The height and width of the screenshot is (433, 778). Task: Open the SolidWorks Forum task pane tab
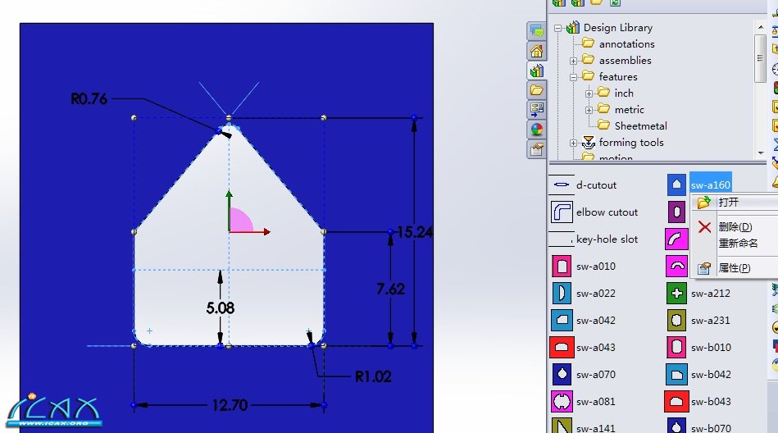pyautogui.click(x=536, y=31)
